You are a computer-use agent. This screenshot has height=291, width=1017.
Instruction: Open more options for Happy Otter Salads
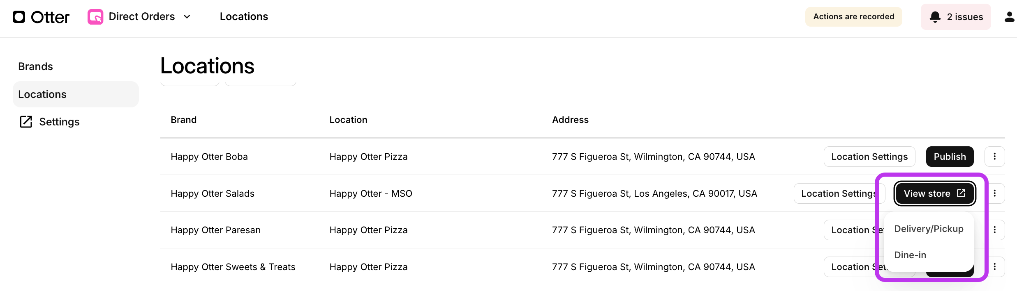tap(994, 193)
